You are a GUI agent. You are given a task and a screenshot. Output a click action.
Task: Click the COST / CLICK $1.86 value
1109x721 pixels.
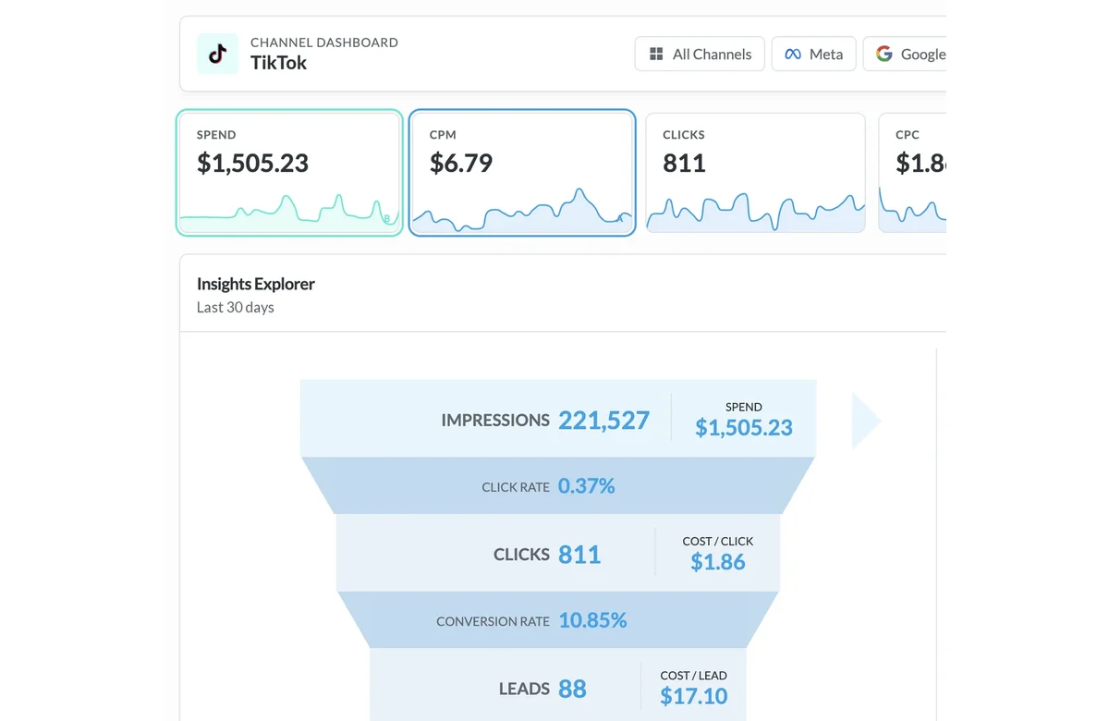click(x=718, y=561)
